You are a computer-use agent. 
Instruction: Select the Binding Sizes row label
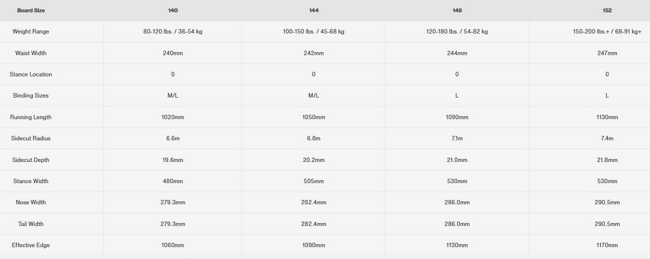[31, 95]
